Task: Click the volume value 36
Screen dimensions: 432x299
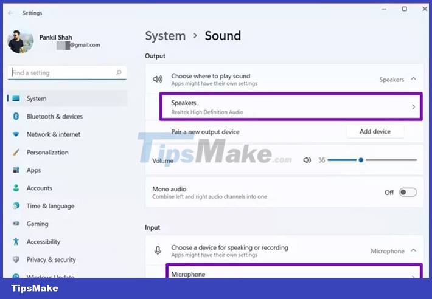Action: point(321,160)
